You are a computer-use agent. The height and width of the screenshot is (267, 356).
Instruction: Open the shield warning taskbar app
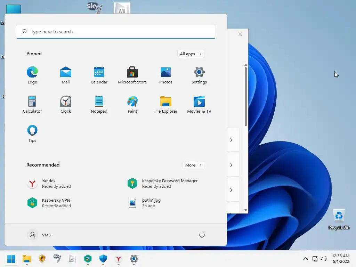pyautogui.click(x=42, y=259)
